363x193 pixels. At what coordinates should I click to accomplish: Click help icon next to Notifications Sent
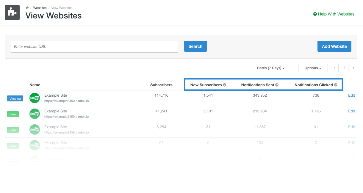point(277,85)
